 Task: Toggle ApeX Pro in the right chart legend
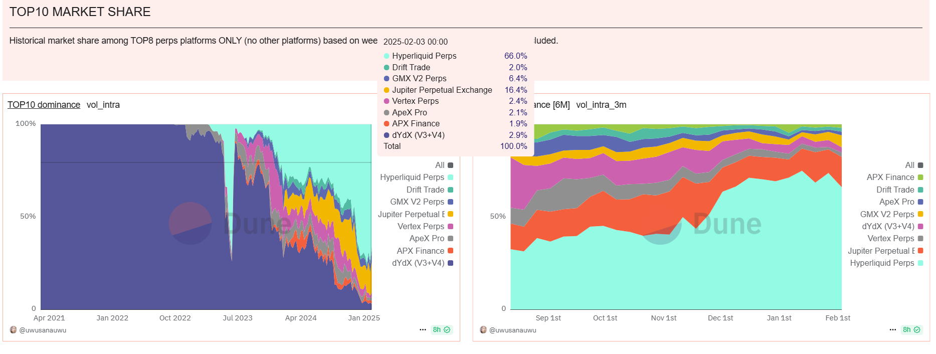(896, 202)
